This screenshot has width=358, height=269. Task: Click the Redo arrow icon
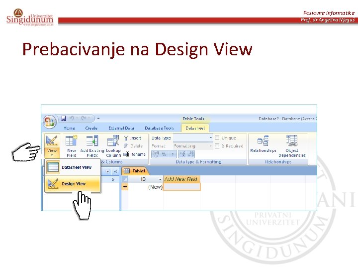(x=84, y=118)
